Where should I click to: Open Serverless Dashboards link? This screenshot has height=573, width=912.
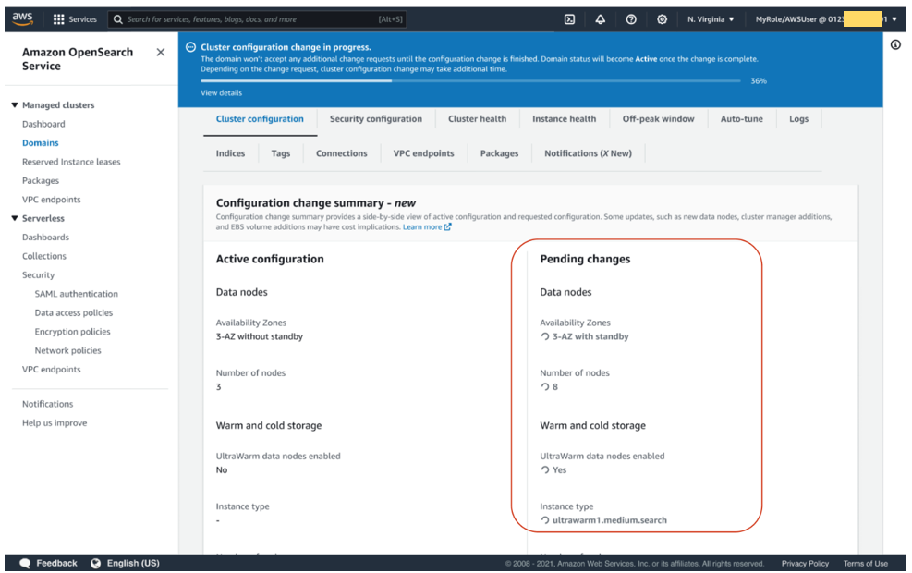point(45,238)
